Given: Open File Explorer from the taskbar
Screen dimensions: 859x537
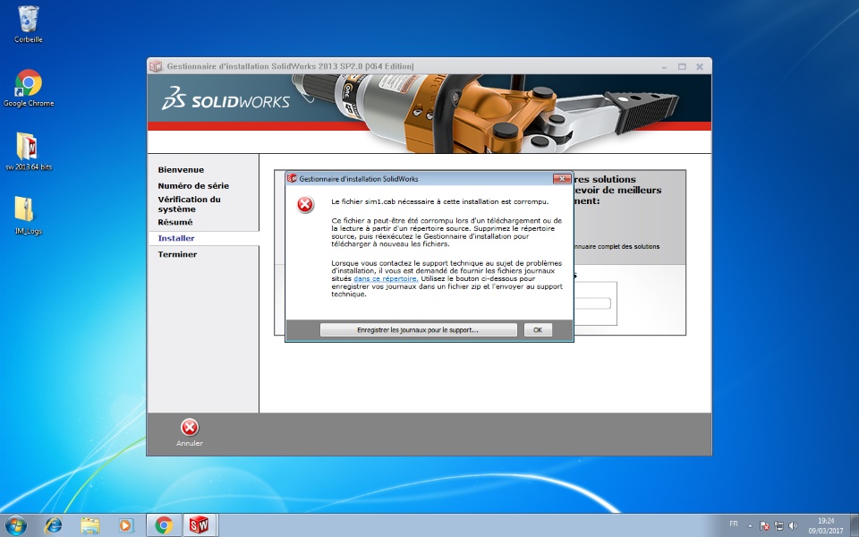Looking at the screenshot, I should (89, 525).
